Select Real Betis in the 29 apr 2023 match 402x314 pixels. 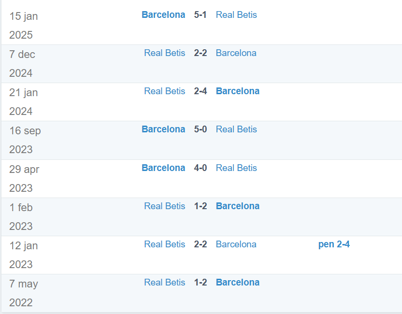pos(236,168)
